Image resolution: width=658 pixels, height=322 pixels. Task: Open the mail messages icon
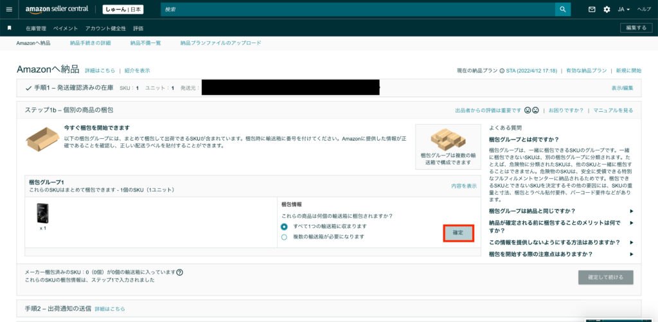(592, 9)
